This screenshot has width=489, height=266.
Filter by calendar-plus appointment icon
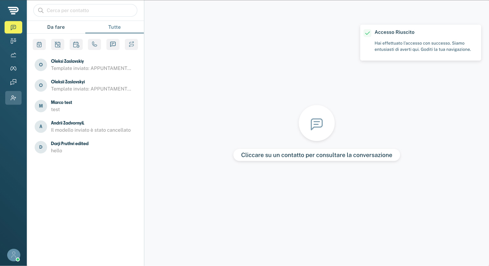click(39, 44)
